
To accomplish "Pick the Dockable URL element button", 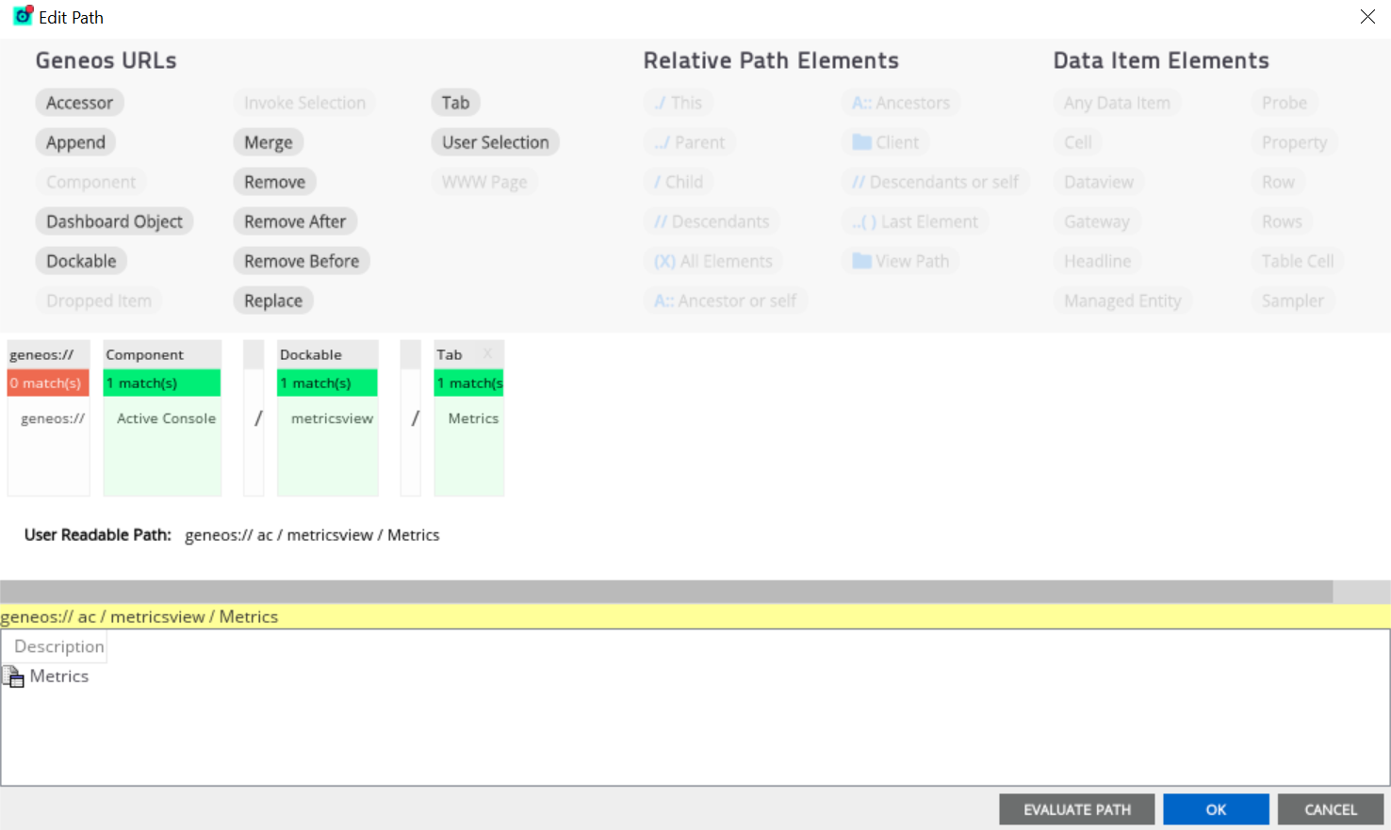I will 81,261.
